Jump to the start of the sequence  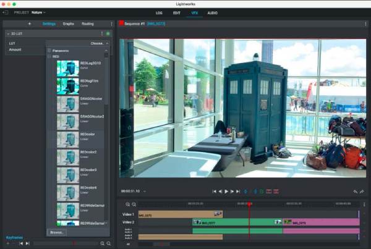[214, 192]
